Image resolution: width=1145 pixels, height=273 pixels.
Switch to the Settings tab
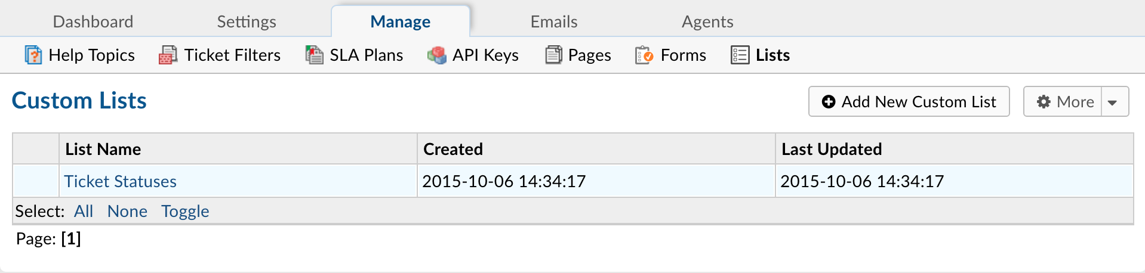tap(247, 22)
